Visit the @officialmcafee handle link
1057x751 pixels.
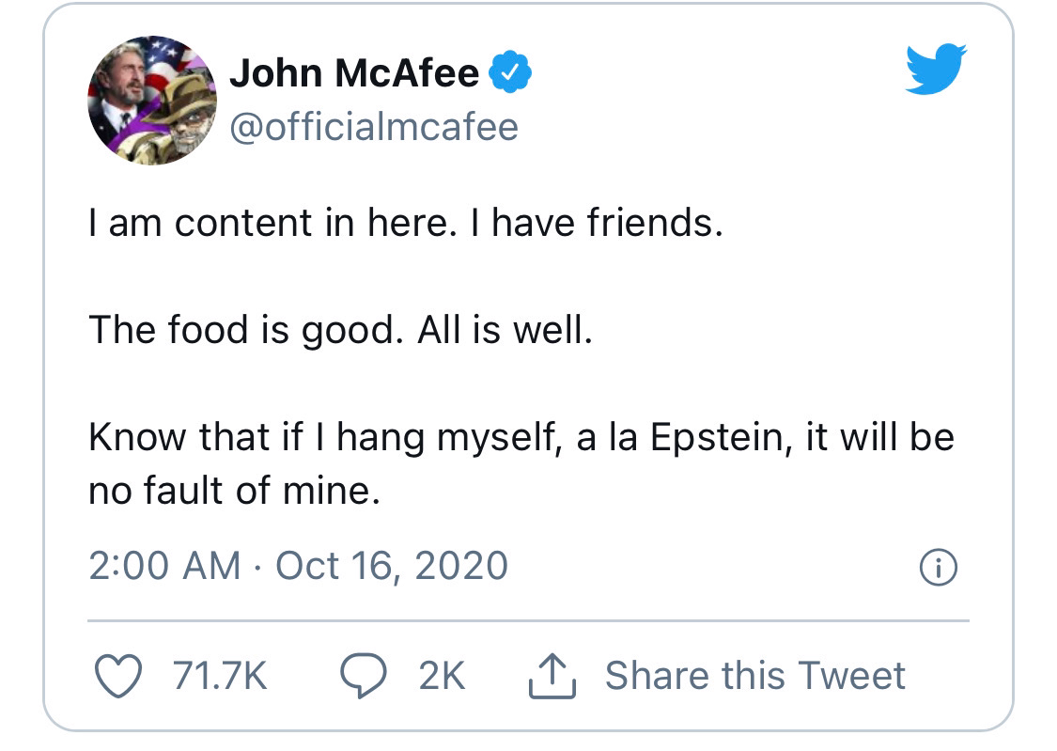point(374,127)
